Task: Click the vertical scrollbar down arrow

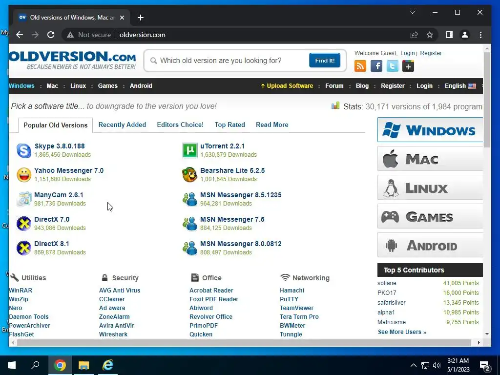Action: click(x=487, y=334)
